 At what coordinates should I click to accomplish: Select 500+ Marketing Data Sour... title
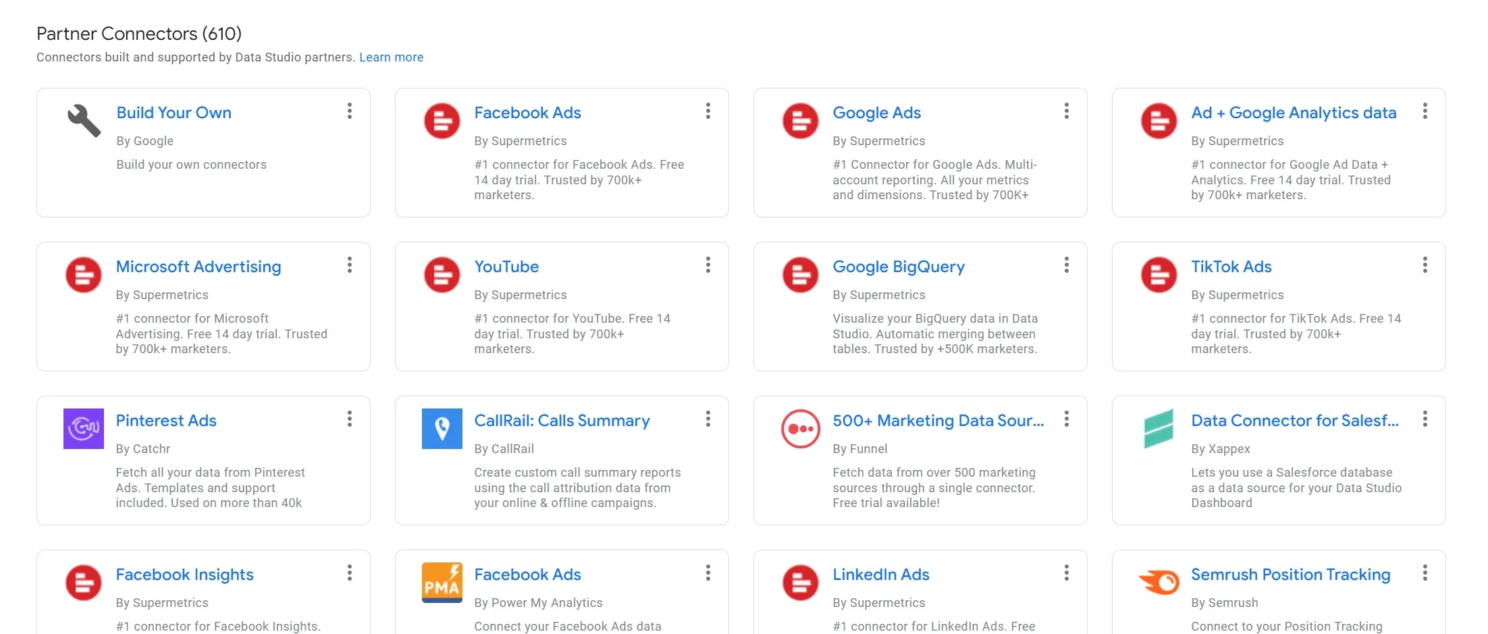coord(938,421)
